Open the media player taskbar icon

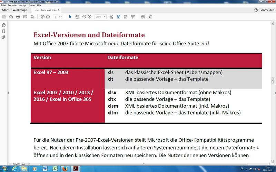(x=34, y=169)
